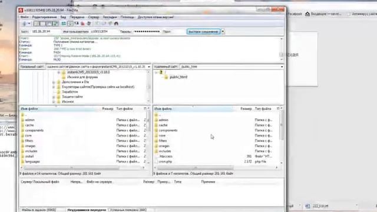377x212 pixels.
Task: Select local cache folder
Action: point(29,125)
